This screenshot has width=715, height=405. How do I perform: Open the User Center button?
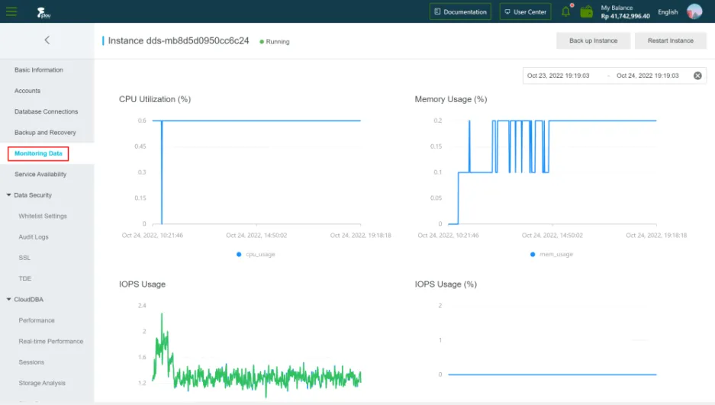click(525, 12)
